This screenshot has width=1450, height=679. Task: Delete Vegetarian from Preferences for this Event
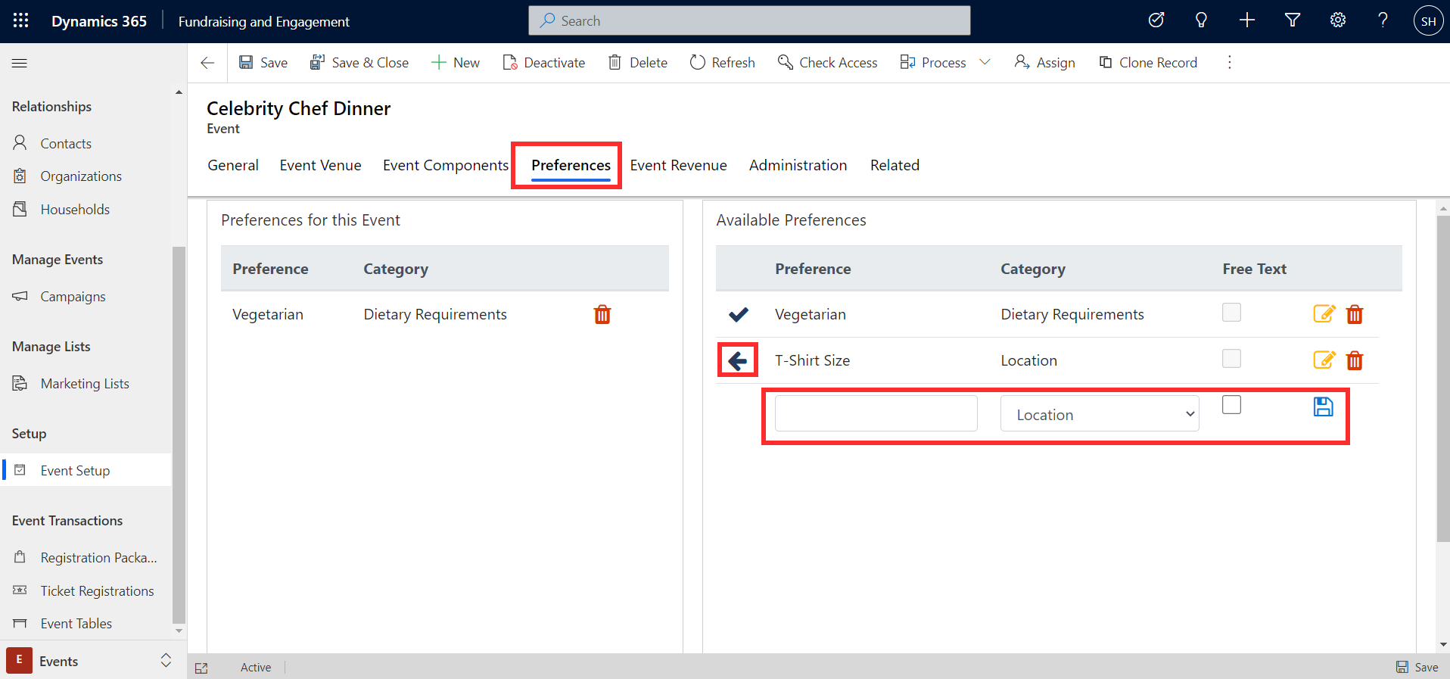(x=602, y=314)
